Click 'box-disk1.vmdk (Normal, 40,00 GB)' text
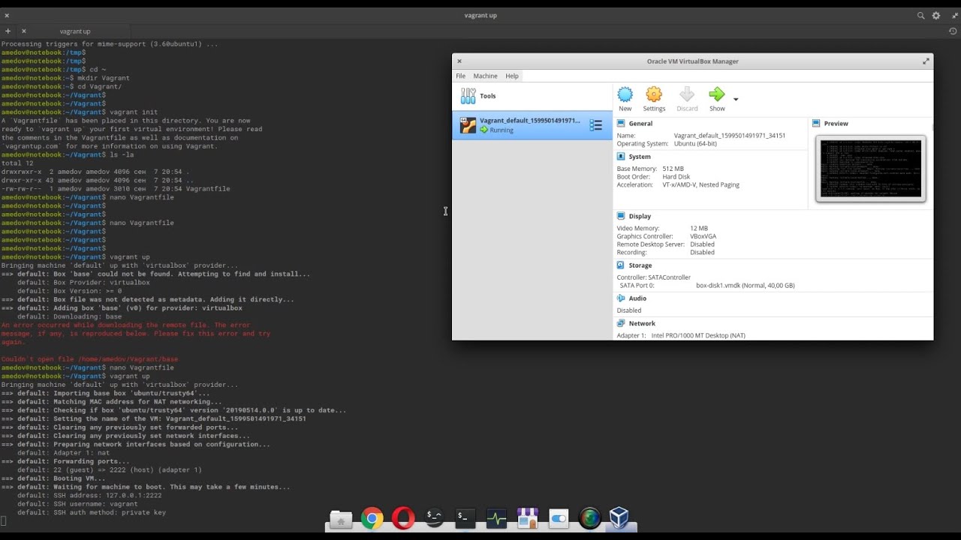The image size is (961, 540). click(x=745, y=286)
